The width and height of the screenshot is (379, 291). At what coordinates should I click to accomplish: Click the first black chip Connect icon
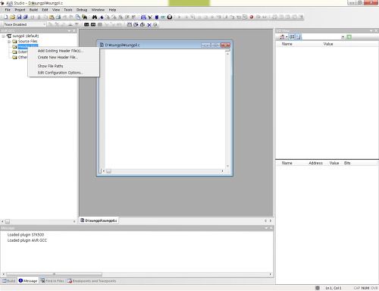tap(86, 24)
